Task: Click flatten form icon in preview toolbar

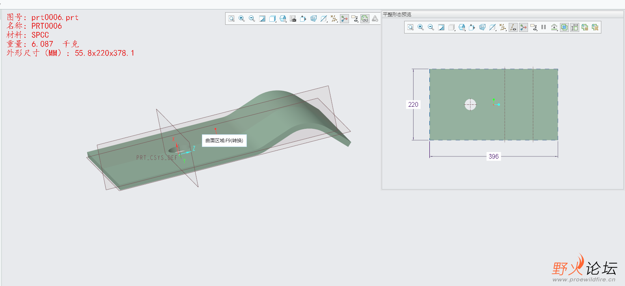Action: [x=554, y=27]
